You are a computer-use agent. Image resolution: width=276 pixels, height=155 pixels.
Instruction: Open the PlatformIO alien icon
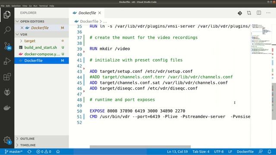[x=7, y=92]
